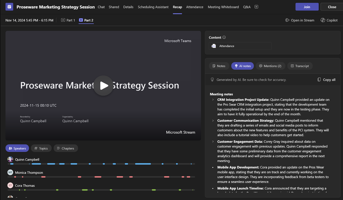Open the Attendance file in Content

(240, 46)
